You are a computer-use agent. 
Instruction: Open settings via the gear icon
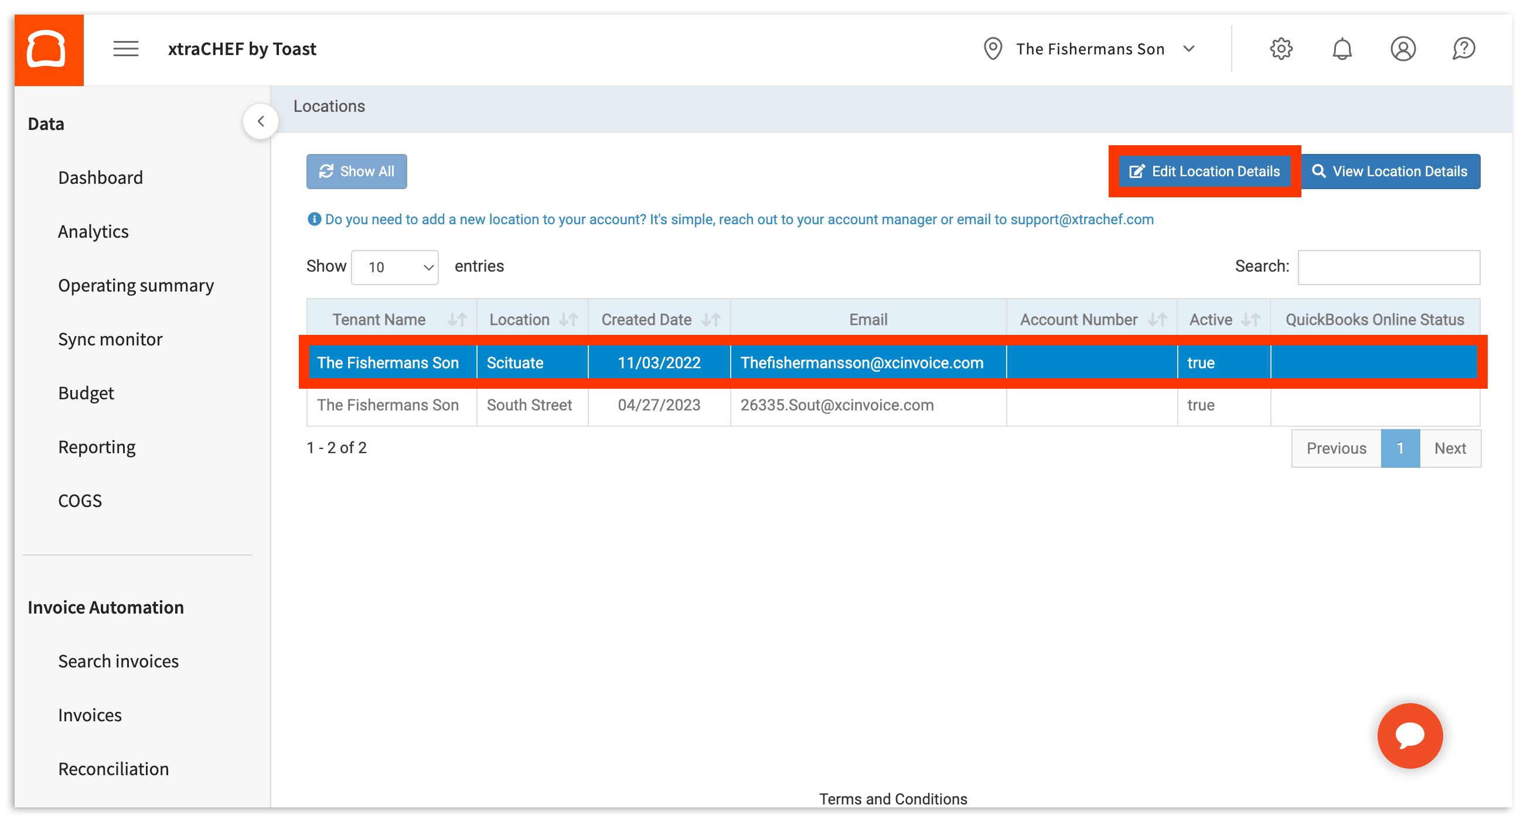pos(1281,49)
